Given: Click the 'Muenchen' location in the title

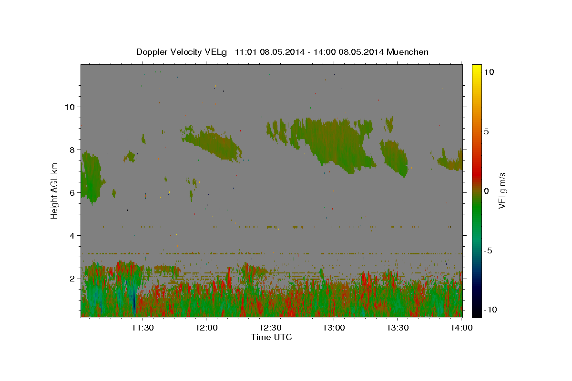Looking at the screenshot, I should tap(408, 52).
